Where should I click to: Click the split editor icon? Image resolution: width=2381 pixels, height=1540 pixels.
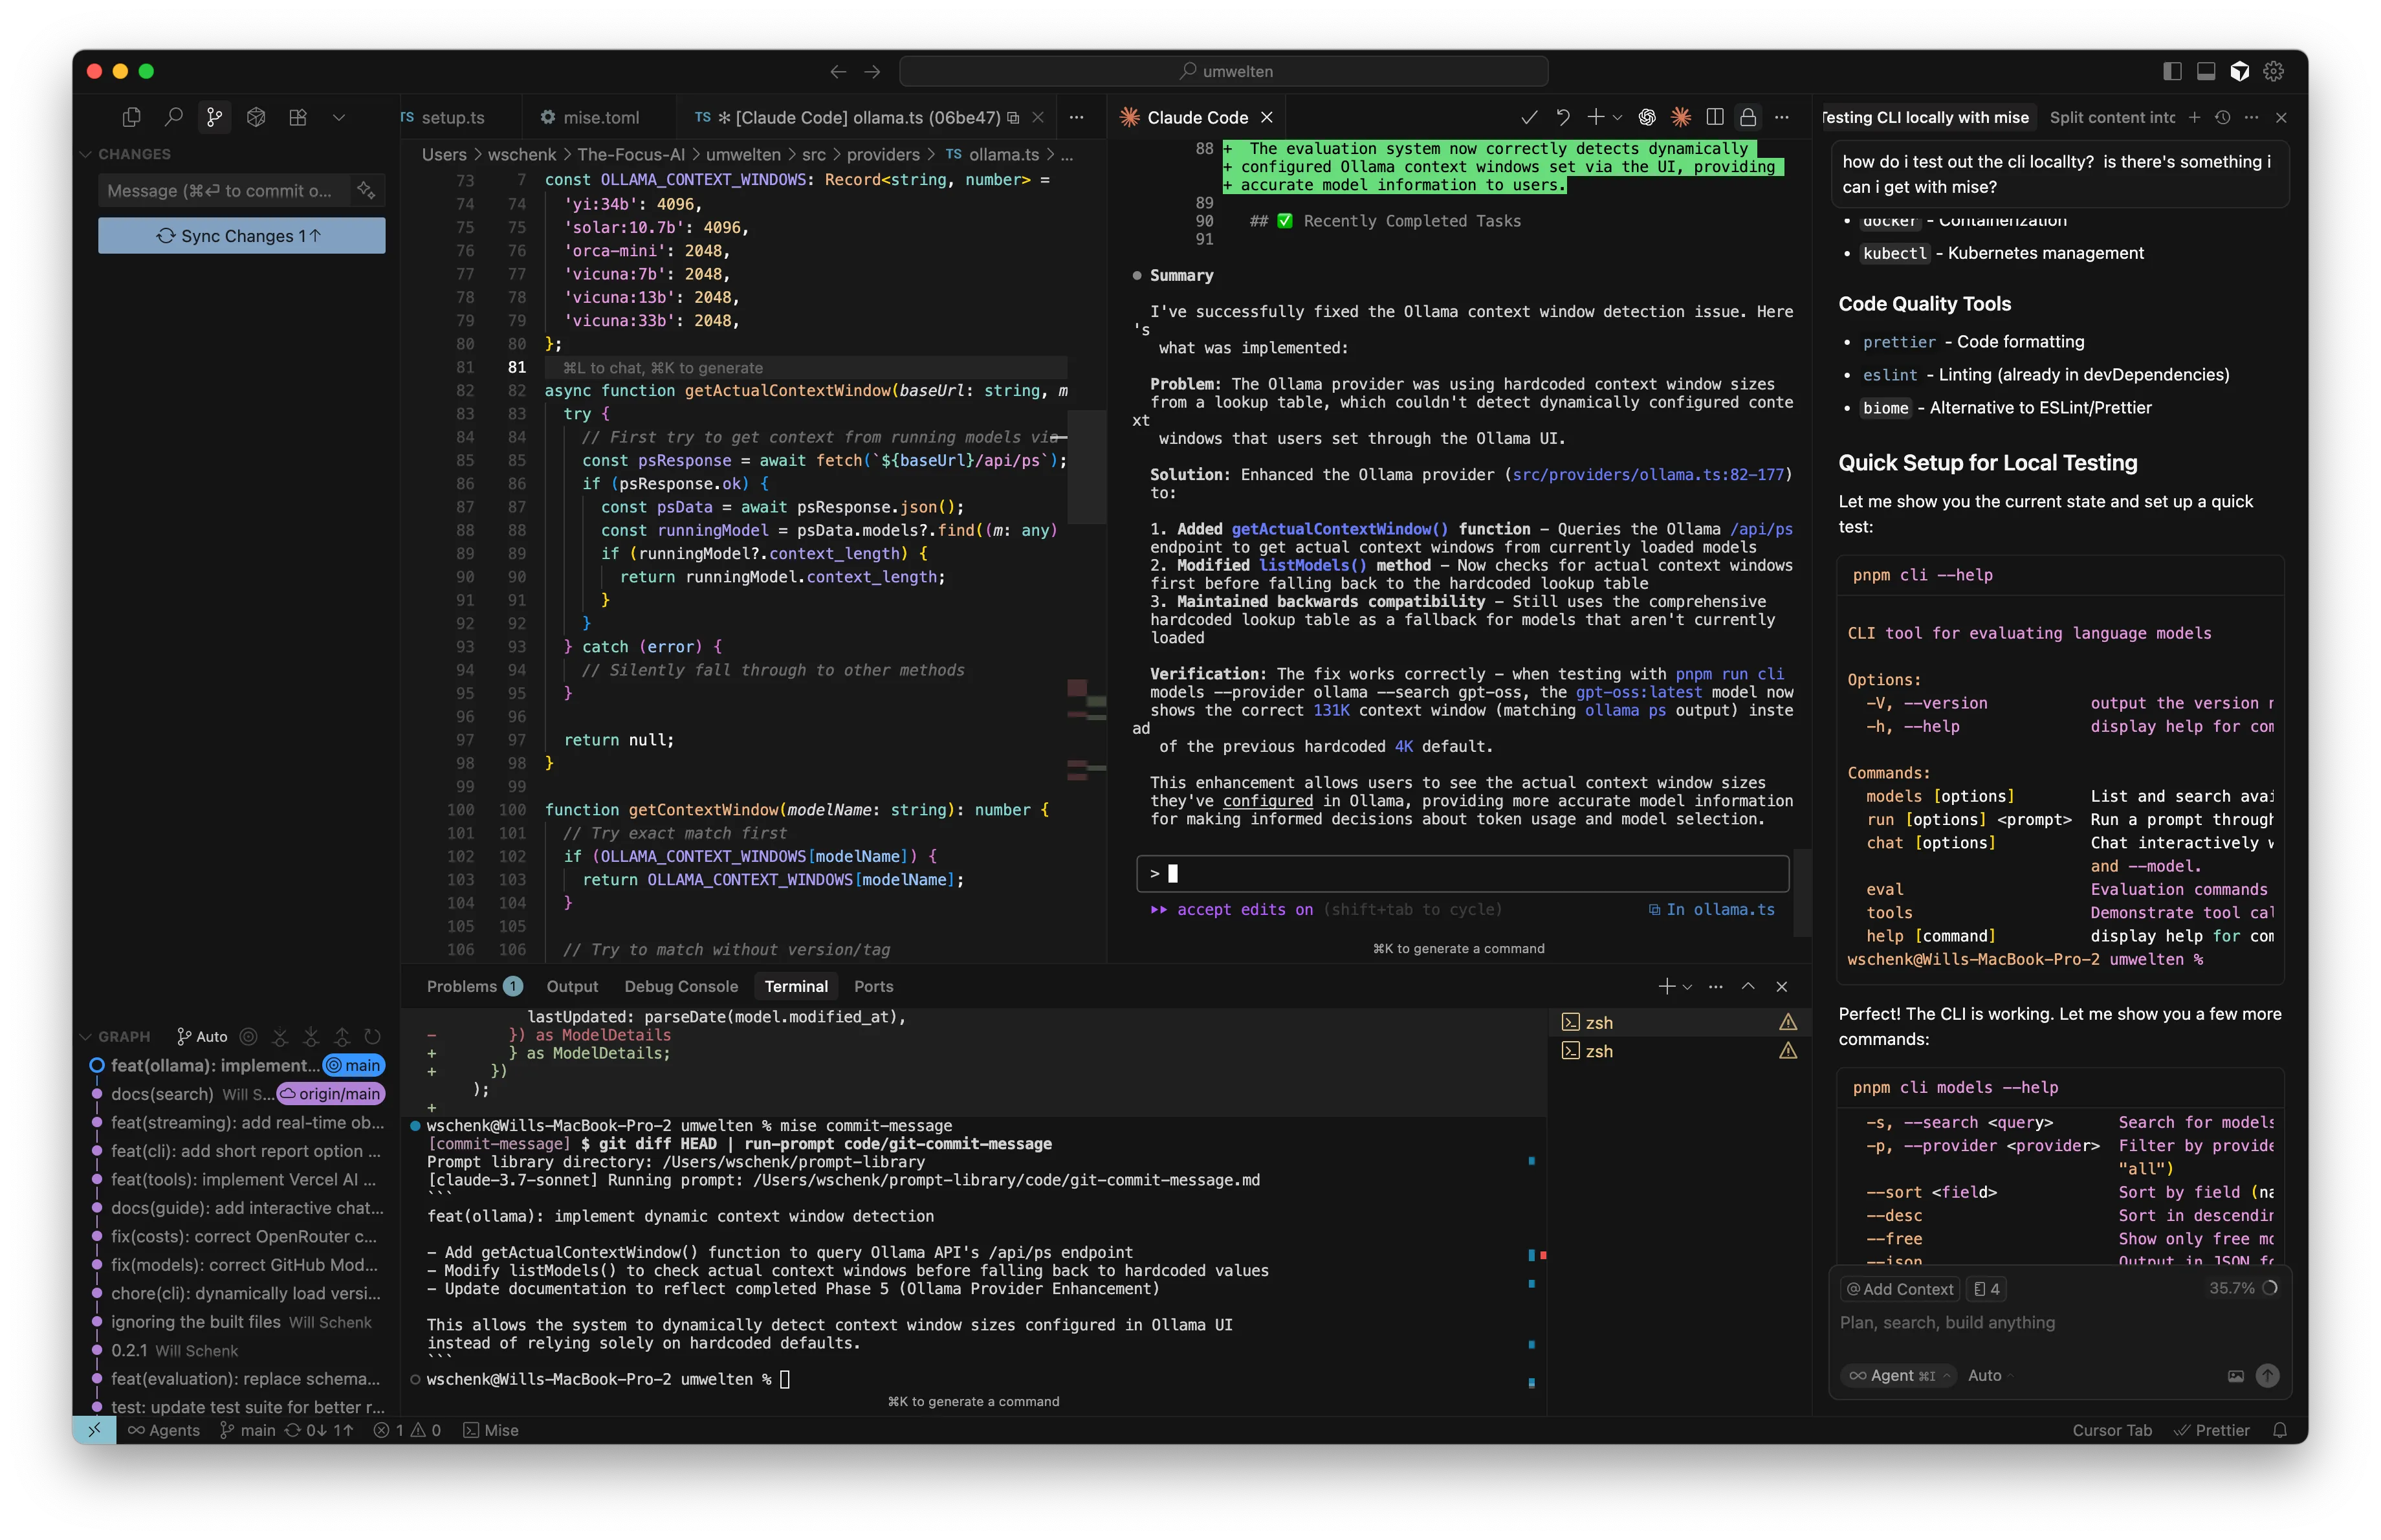click(x=1715, y=117)
